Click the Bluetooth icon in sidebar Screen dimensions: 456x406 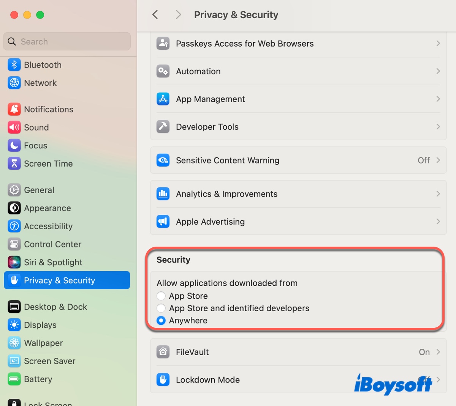[14, 65]
